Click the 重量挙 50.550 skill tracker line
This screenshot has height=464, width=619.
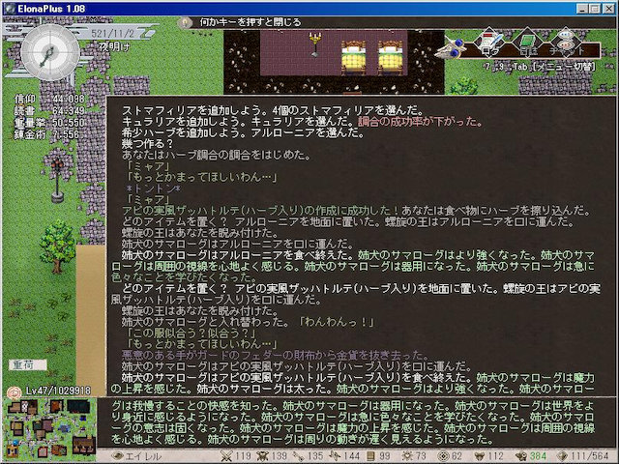point(49,123)
